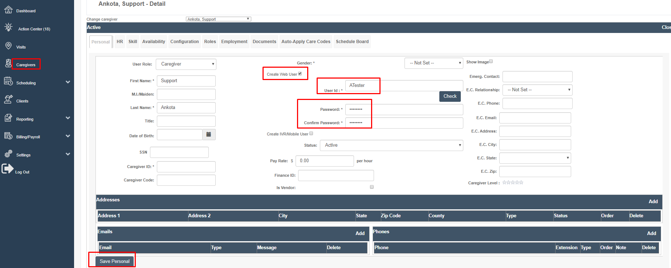
Task: Click the Log Out arrow icon
Action: coord(8,169)
